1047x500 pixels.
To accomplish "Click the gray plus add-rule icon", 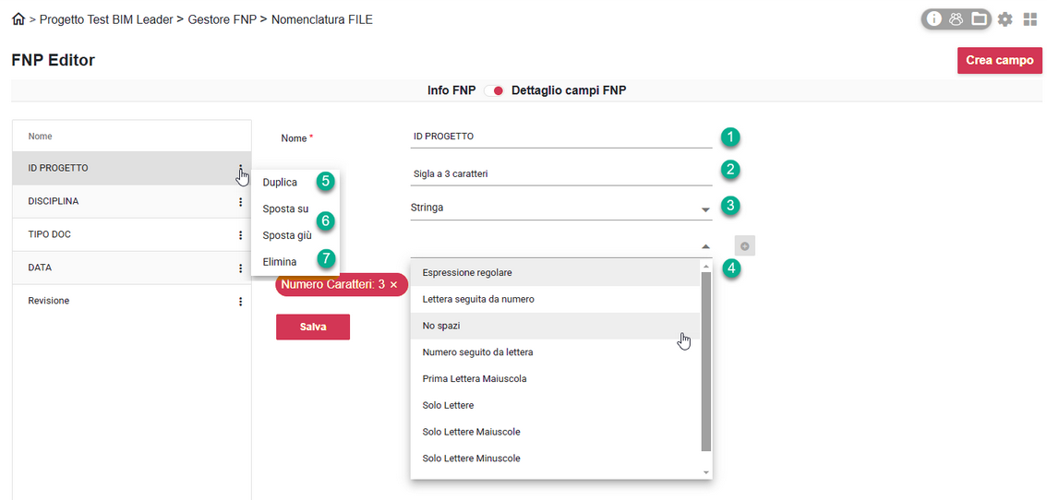I will (x=745, y=245).
